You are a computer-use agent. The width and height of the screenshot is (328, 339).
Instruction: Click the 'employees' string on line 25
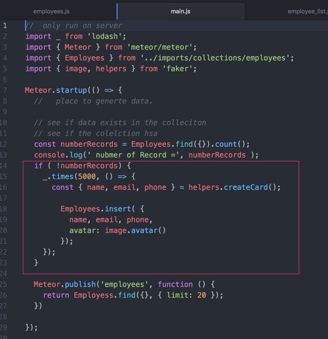point(124,285)
